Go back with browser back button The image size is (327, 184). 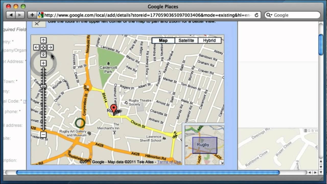[11, 15]
